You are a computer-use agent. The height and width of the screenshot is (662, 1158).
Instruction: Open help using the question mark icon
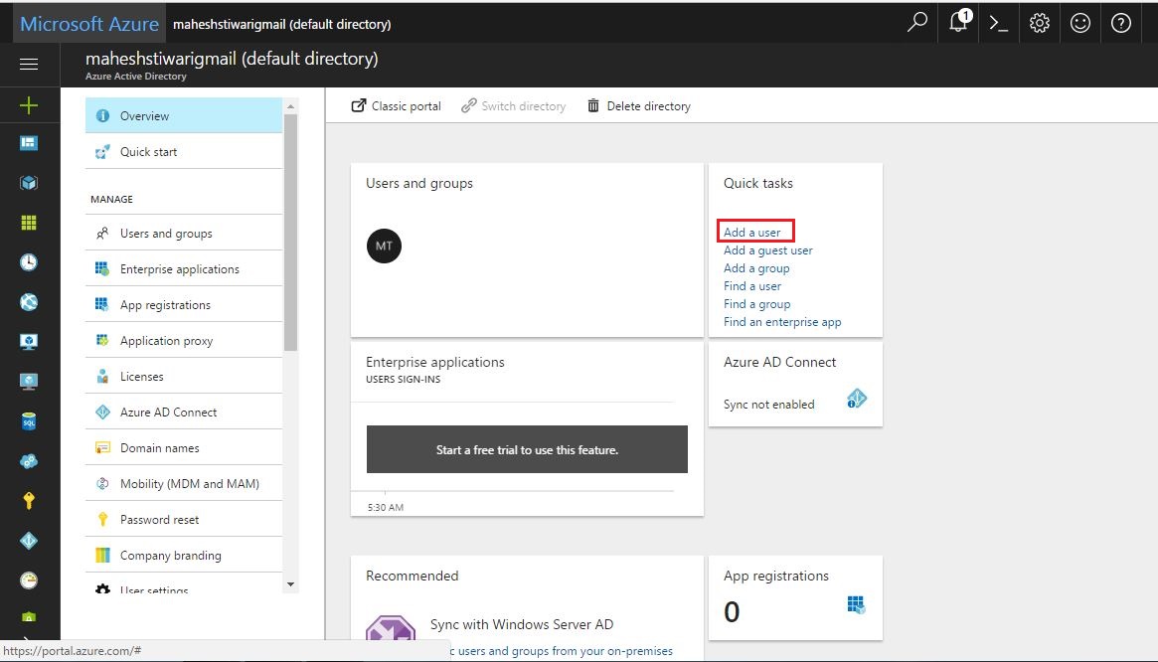point(1121,22)
